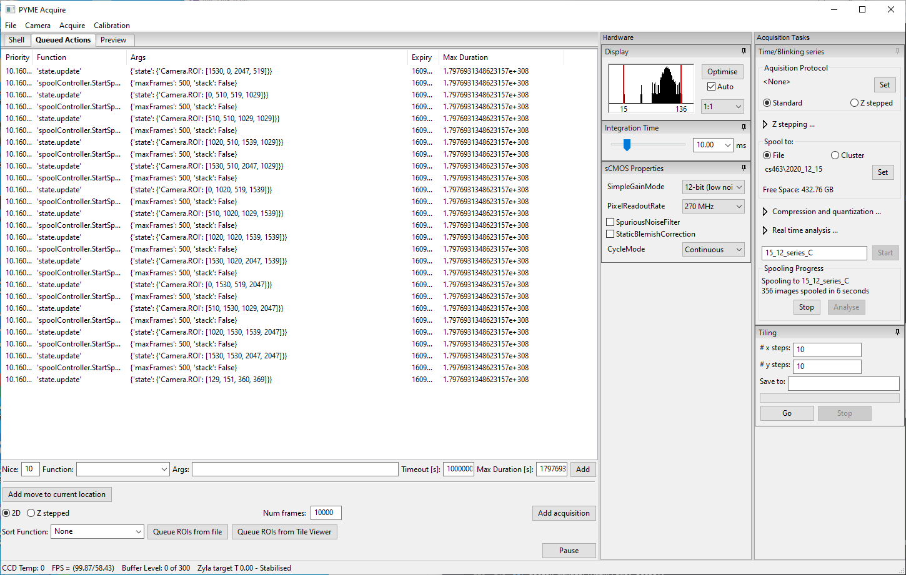This screenshot has width=906, height=575.
Task: Select Cluster as the spool destination
Action: 836,155
